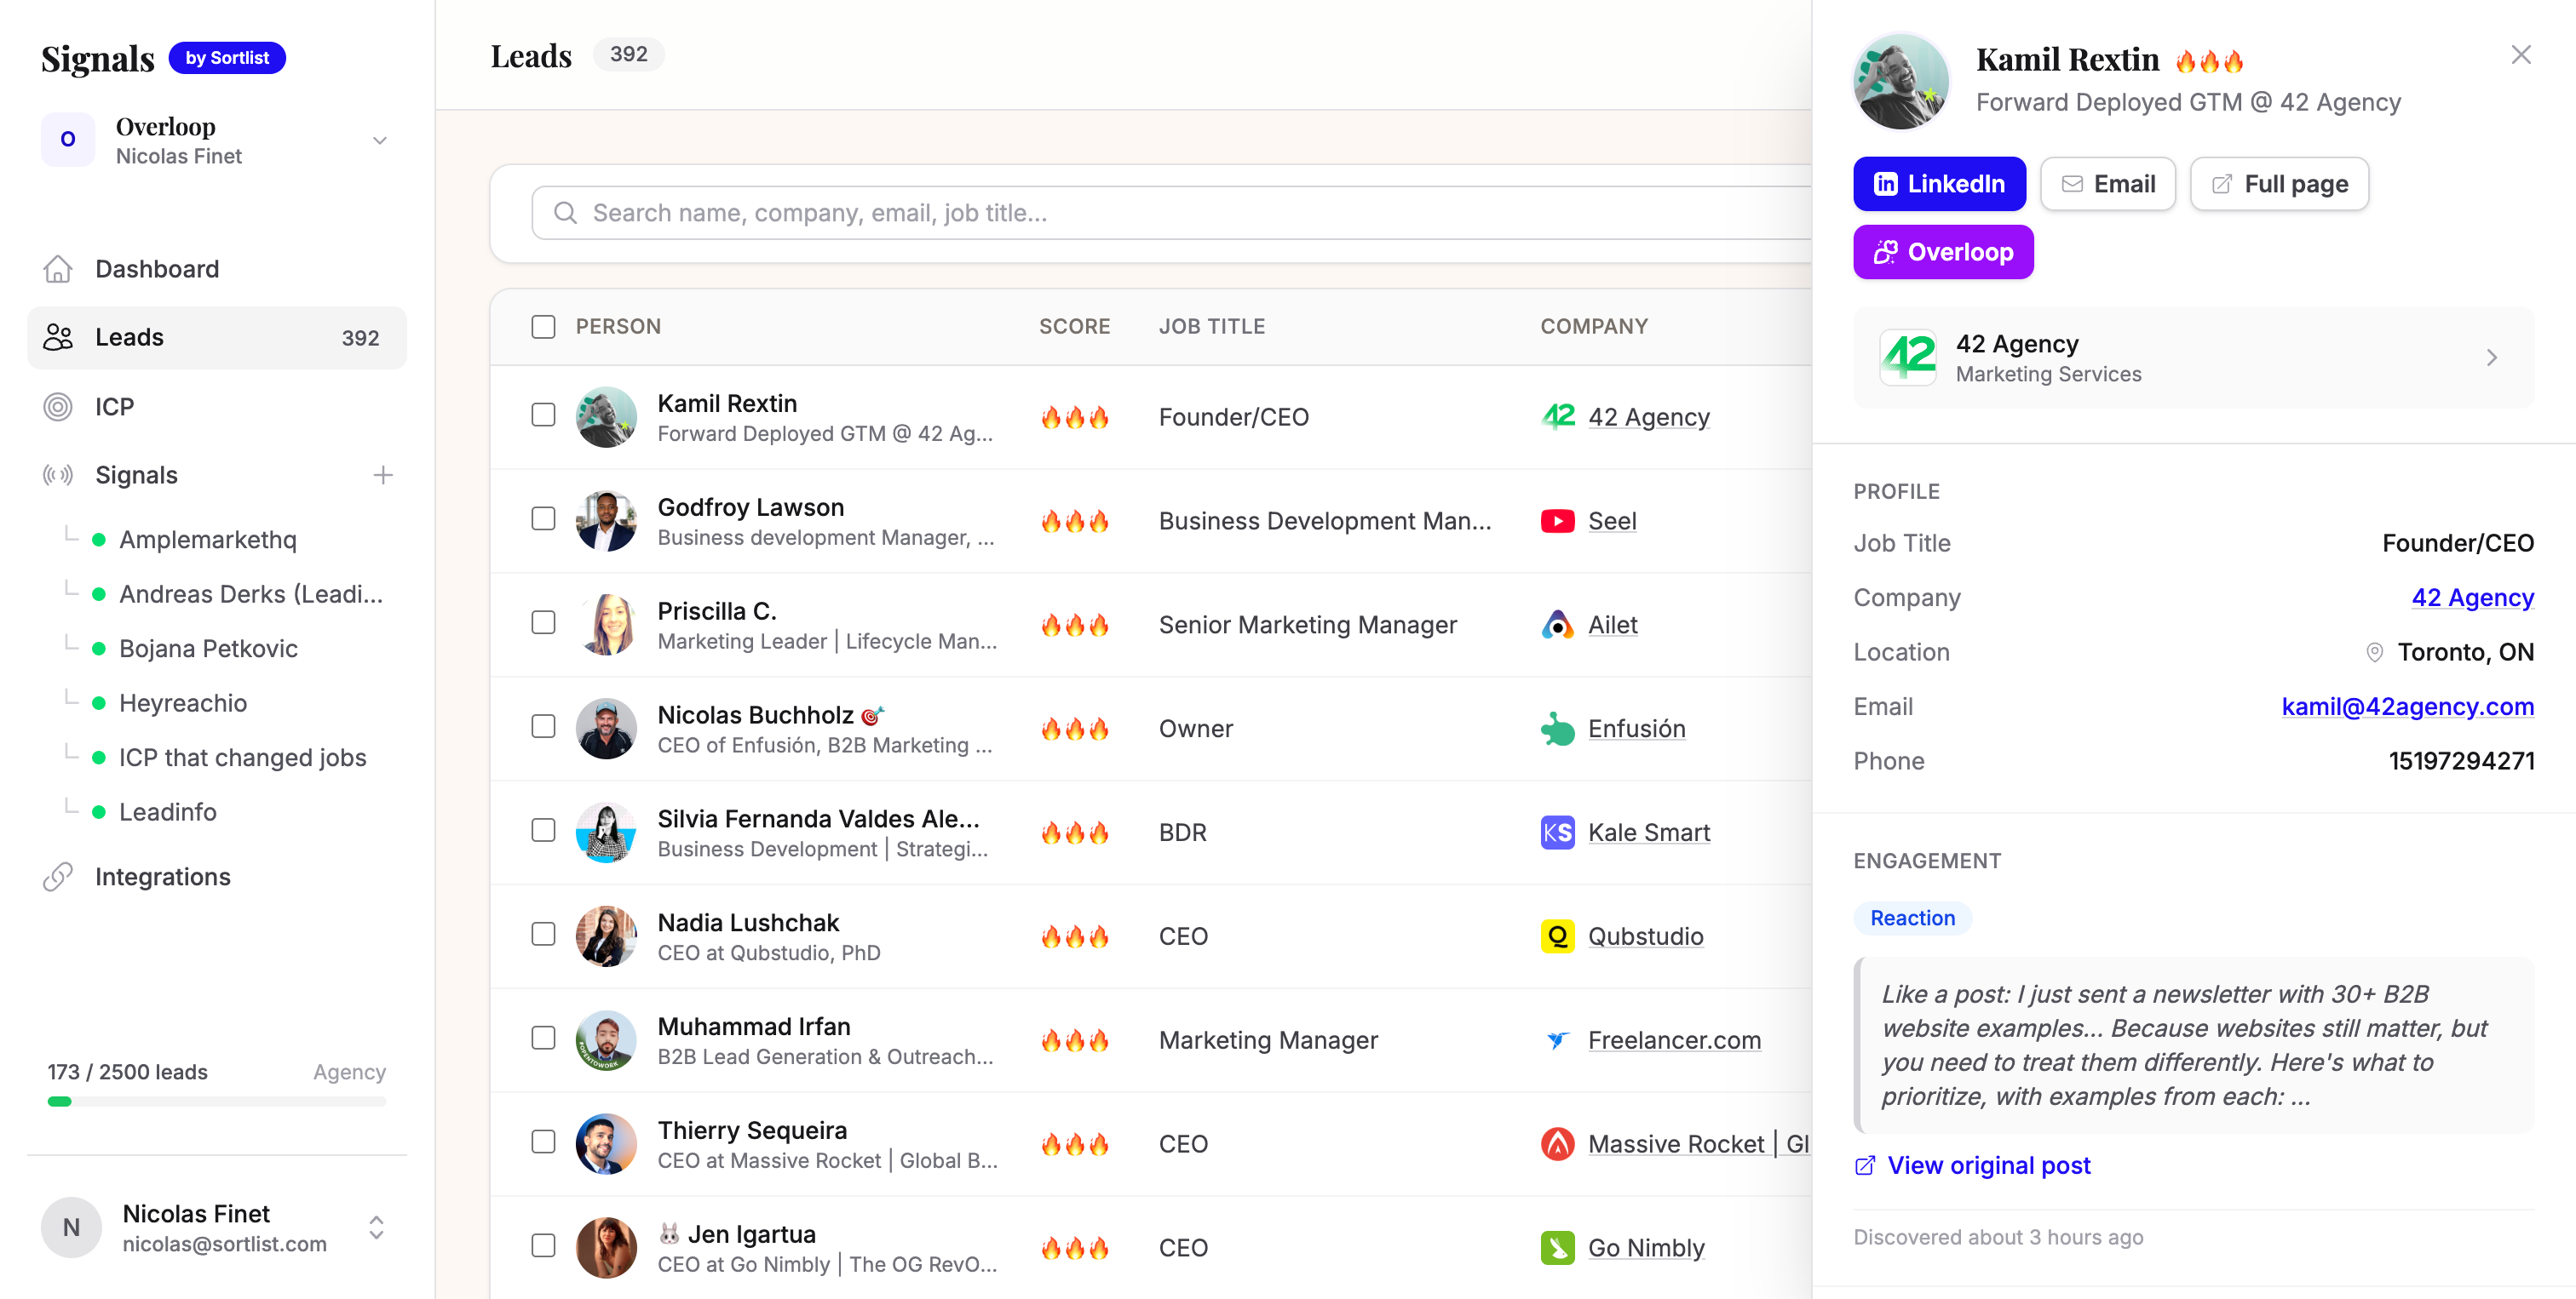2576x1299 pixels.
Task: Click the Nicolas Finet user avatar
Action: [x=71, y=1227]
